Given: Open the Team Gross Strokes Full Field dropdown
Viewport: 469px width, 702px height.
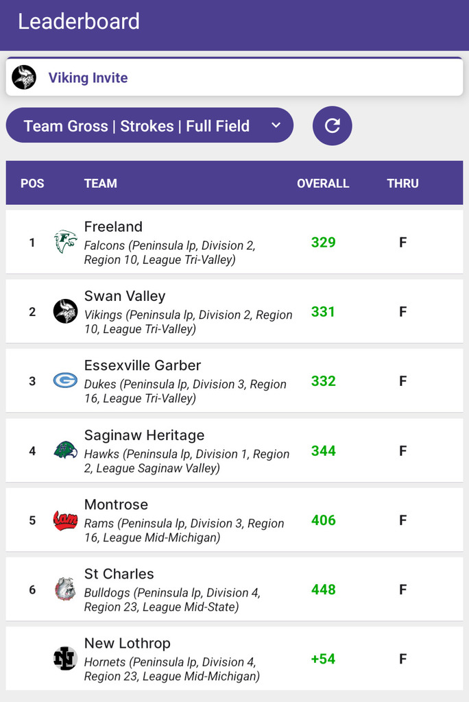Looking at the screenshot, I should 149,125.
